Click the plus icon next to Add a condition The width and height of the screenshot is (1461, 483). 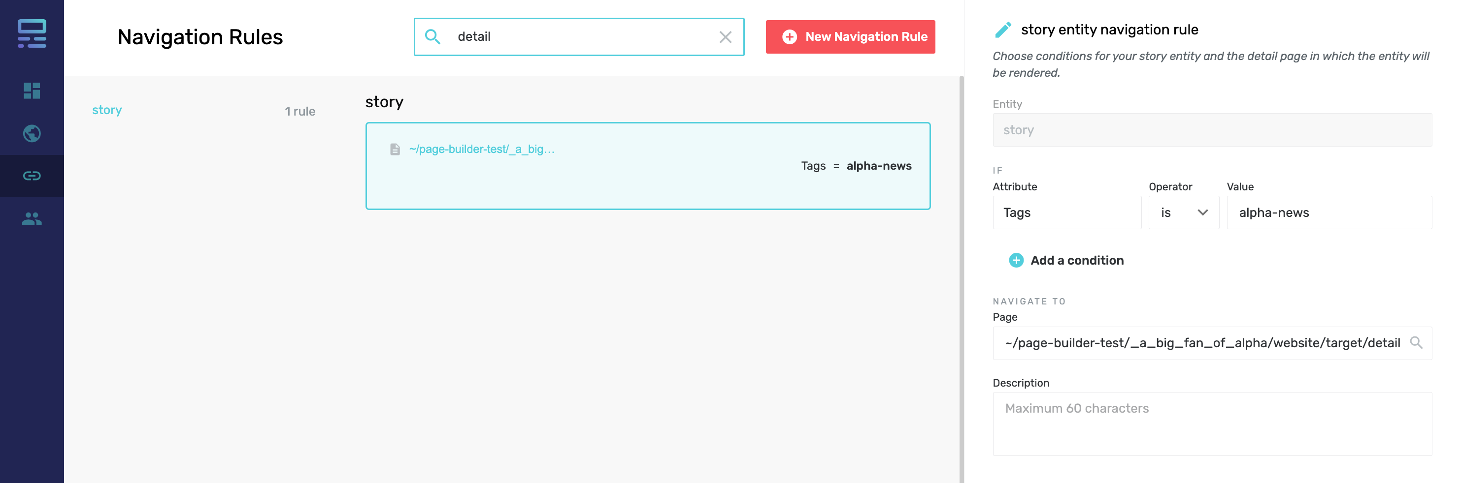pos(1016,261)
